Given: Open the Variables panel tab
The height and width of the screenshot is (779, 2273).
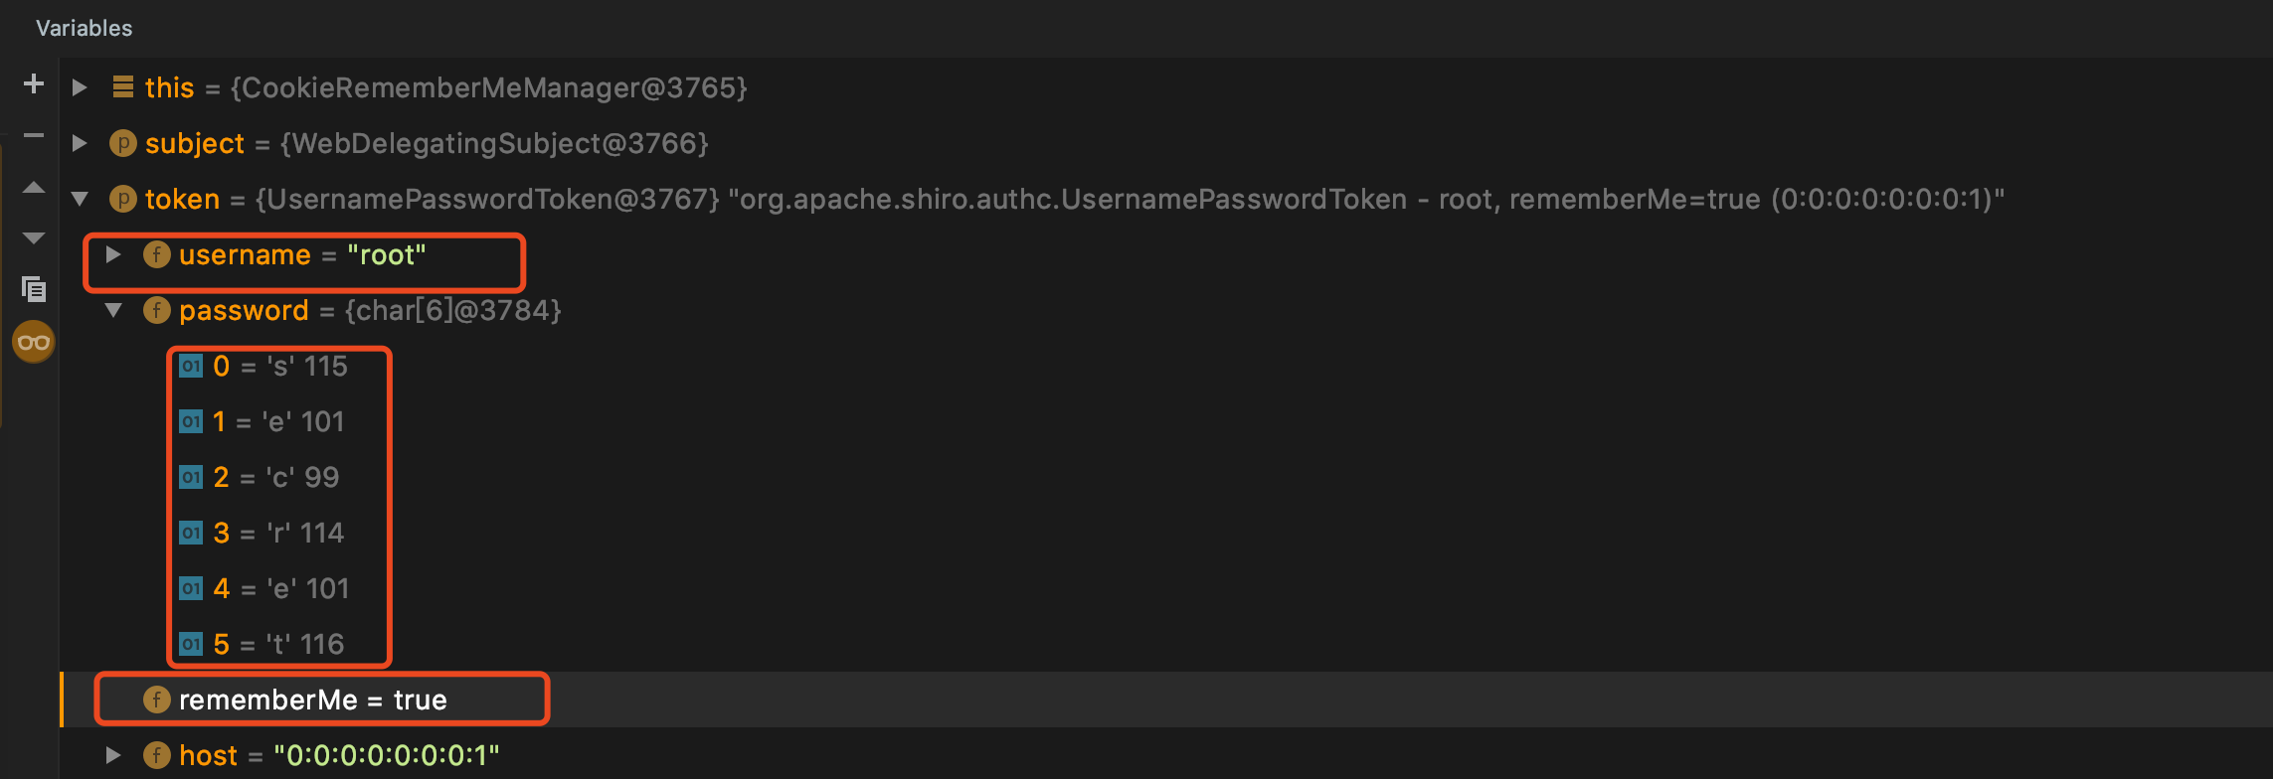Looking at the screenshot, I should (x=85, y=28).
